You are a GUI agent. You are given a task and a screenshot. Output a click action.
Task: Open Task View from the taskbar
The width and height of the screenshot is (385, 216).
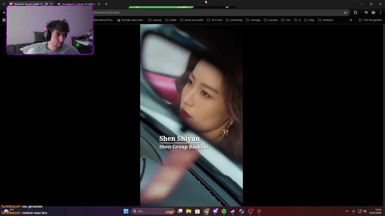180,211
